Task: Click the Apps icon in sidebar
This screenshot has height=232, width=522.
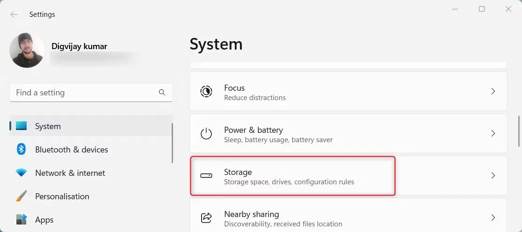Action: click(x=21, y=219)
